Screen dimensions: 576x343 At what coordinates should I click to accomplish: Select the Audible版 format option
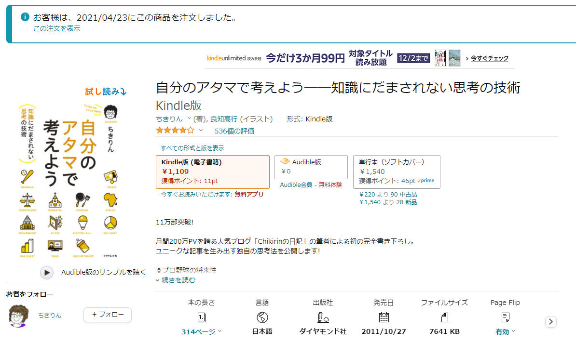[311, 167]
